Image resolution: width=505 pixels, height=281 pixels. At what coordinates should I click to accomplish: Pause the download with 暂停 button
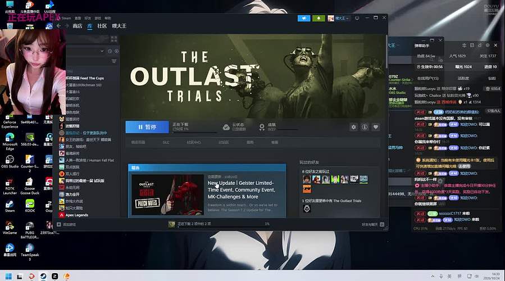(x=147, y=127)
